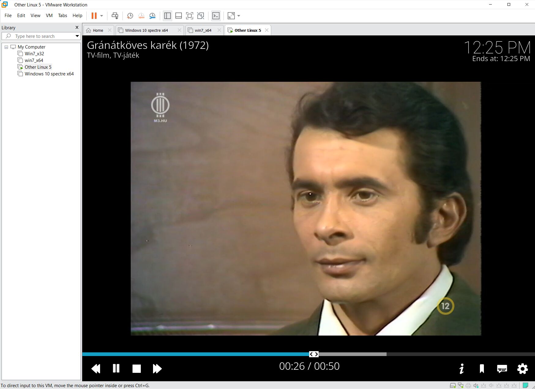Switch to the win7_x64 tab
535x389 pixels.
[203, 30]
